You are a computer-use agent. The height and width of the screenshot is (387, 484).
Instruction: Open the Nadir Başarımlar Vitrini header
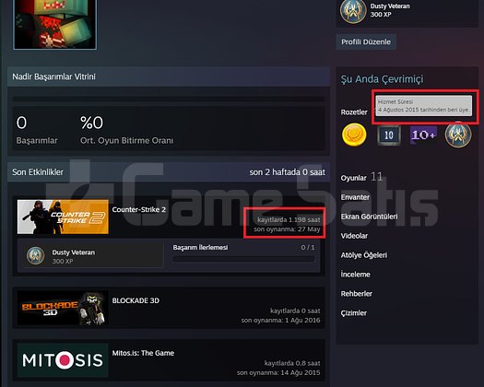coord(169,76)
